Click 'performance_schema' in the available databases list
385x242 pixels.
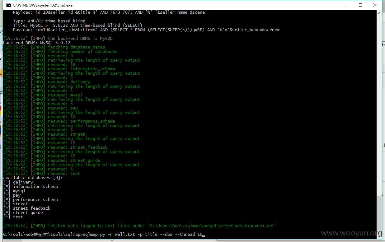[x=35, y=199]
